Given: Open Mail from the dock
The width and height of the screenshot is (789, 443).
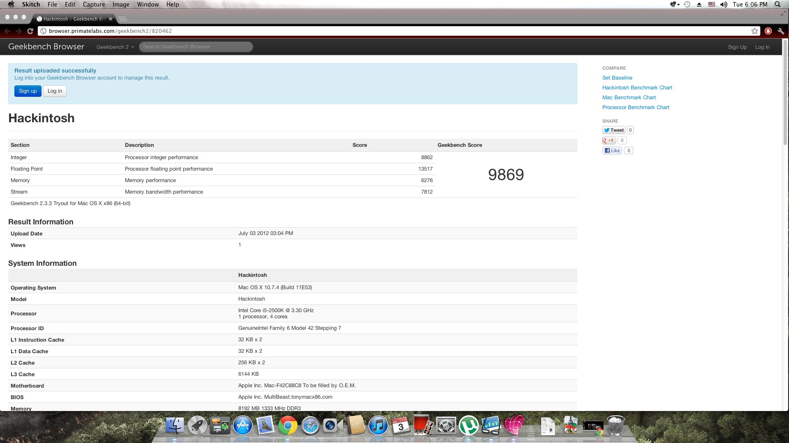Looking at the screenshot, I should pos(265,425).
